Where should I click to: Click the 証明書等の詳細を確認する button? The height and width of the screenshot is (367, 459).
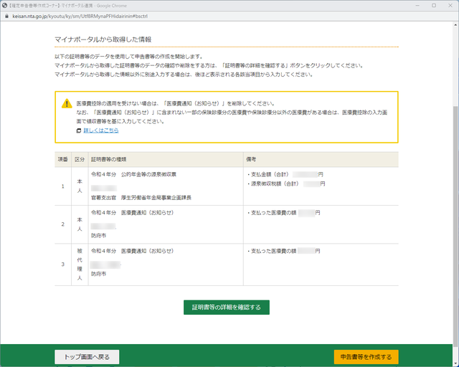227,308
